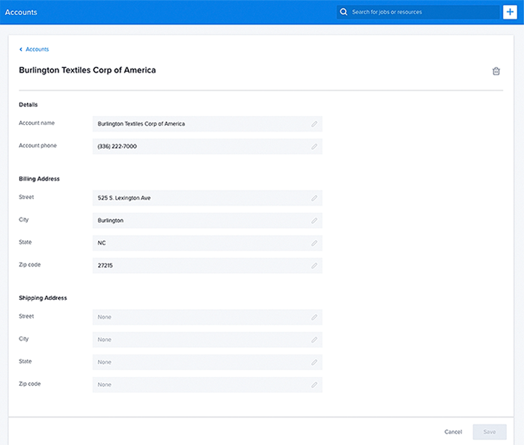The width and height of the screenshot is (524, 445).
Task: Go back via Accounts breadcrumb link
Action: point(34,49)
